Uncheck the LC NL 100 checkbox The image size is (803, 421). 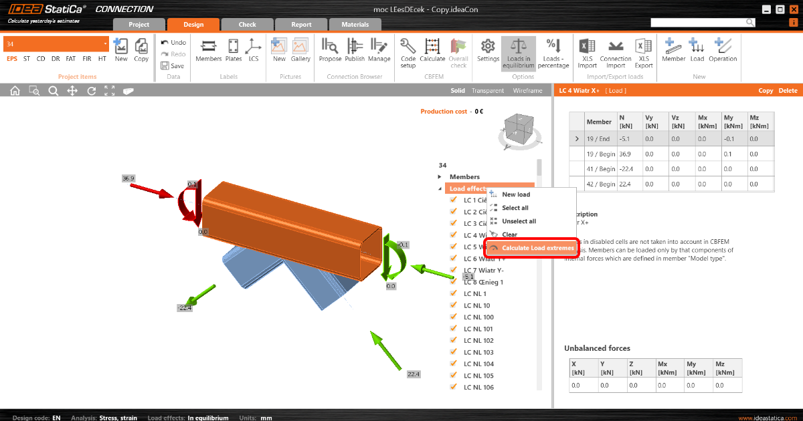454,317
